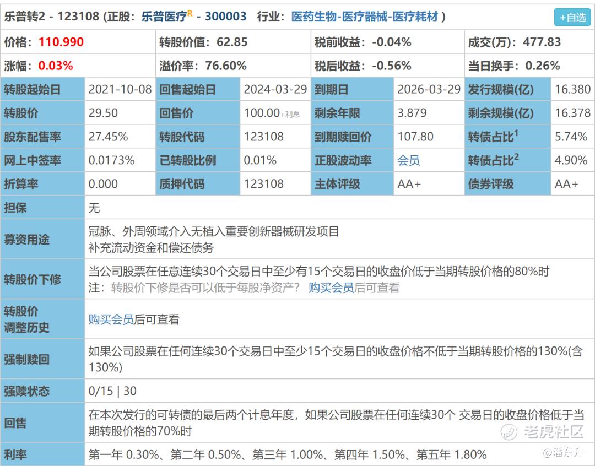Click the 乐普转2 - 123108 title text

(52, 17)
